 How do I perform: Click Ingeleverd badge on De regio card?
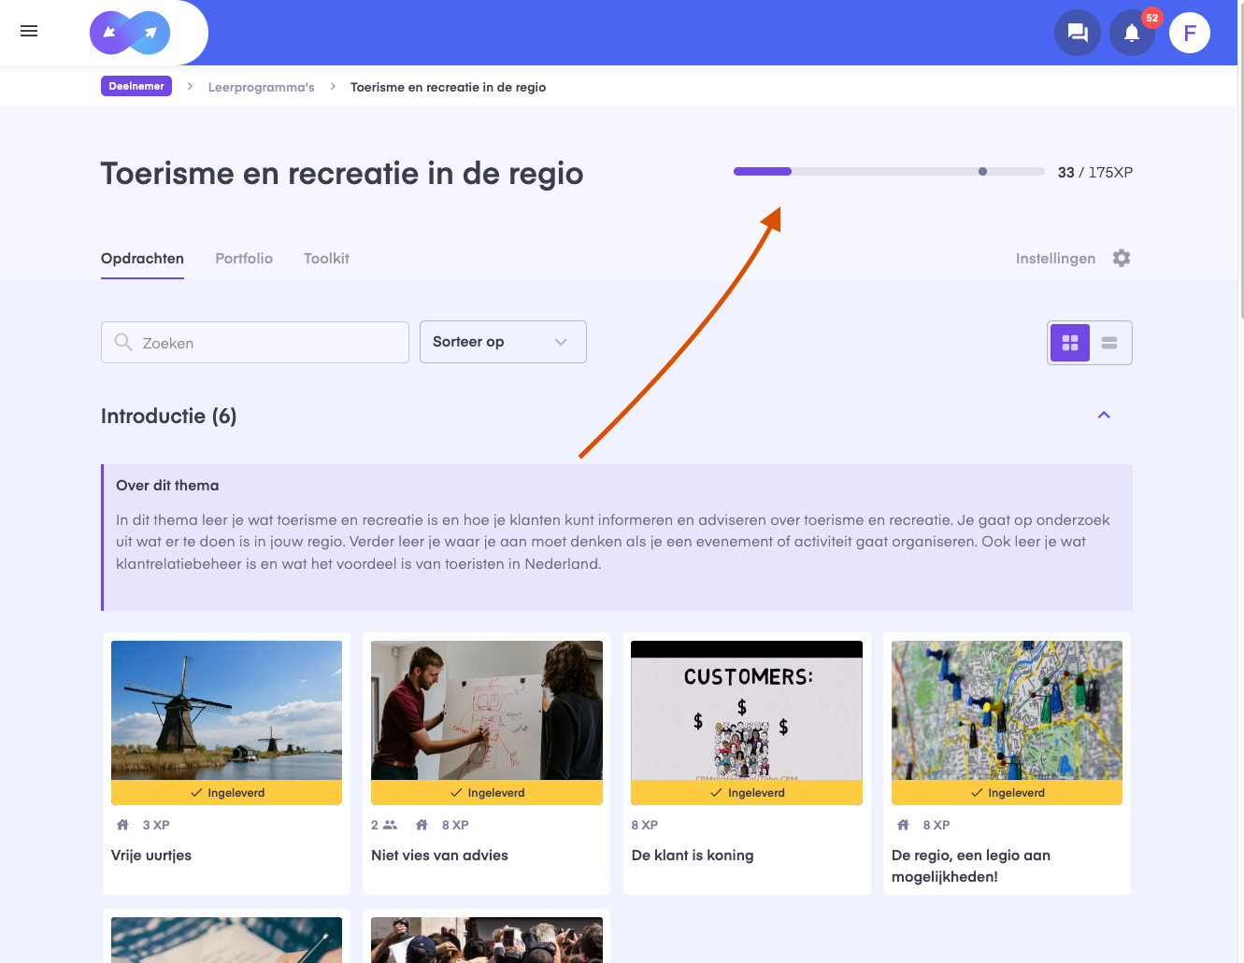coord(1007,792)
